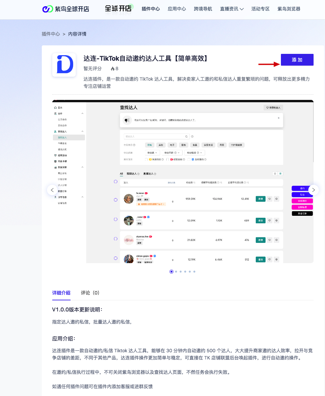Open the 粉丝年龄 filter dropdown
This screenshot has height=396, width=325.
(x=172, y=152)
